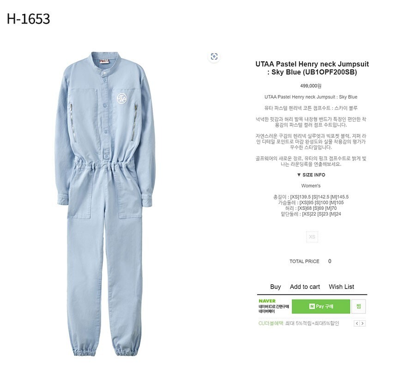Click the 499,000원 price
The image size is (397, 374).
[311, 86]
